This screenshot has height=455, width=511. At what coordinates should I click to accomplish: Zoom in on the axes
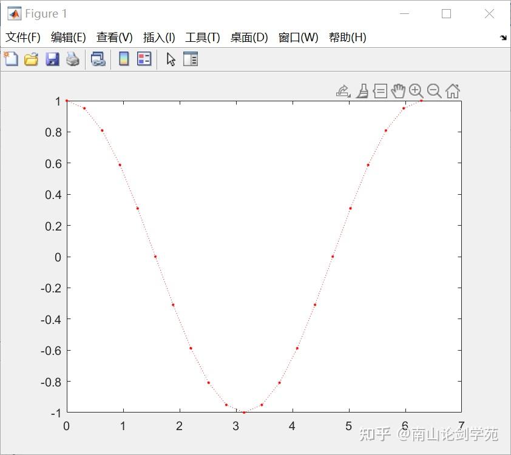pyautogui.click(x=416, y=91)
